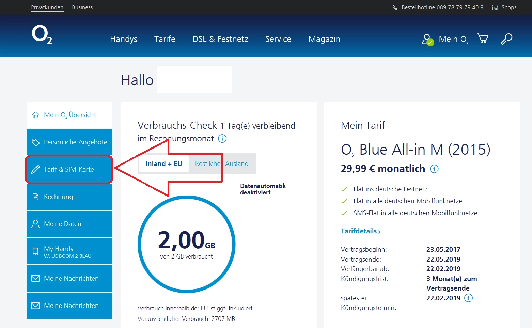Select the Restliches Ausland tab
Image resolution: width=532 pixels, height=328 pixels.
[222, 163]
